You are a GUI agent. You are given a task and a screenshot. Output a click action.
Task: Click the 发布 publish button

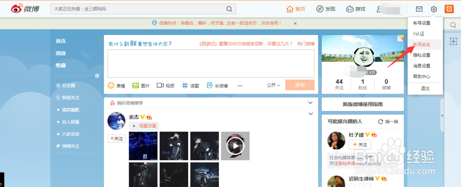[x=300, y=85]
